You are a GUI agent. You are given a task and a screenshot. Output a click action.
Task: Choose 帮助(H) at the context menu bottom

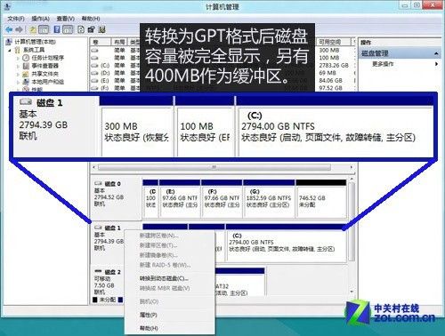(x=149, y=328)
